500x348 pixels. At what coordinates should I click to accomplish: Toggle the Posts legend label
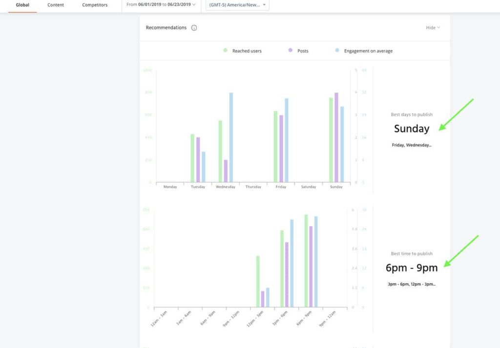coord(303,51)
